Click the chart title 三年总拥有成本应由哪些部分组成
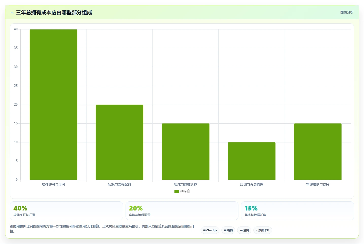 click(x=54, y=12)
